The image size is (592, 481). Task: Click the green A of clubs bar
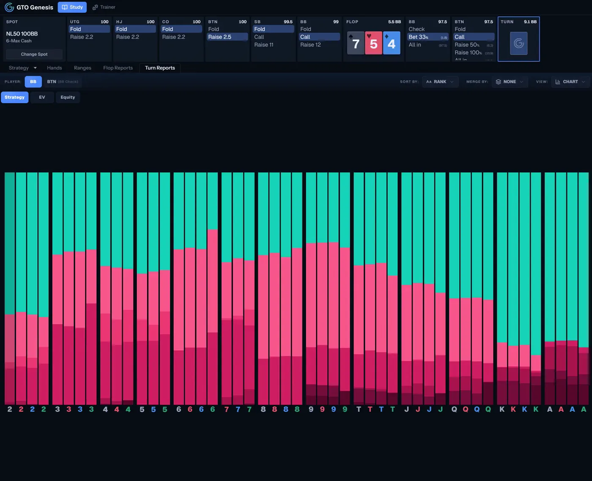584,288
